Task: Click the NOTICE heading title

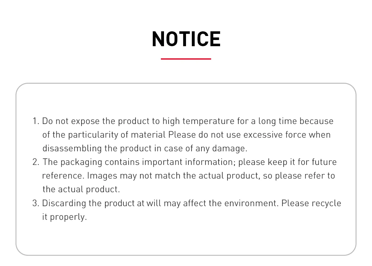Action: (x=186, y=39)
